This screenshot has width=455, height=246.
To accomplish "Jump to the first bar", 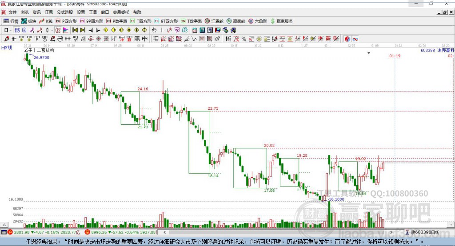I will coord(75,30).
